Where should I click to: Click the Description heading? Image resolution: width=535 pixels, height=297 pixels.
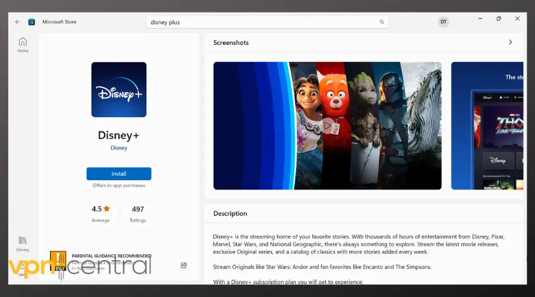(x=230, y=213)
